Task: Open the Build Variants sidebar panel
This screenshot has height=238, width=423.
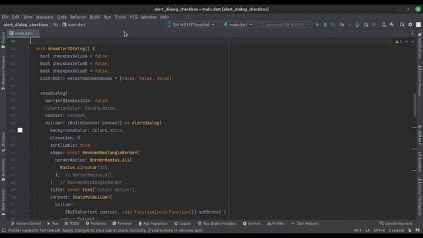Action: tap(3, 202)
